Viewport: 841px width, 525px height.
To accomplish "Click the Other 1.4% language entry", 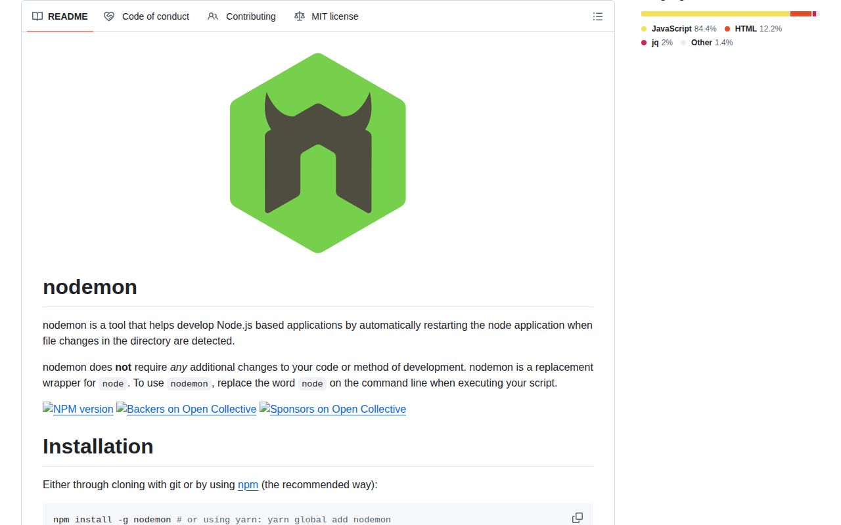I will [x=706, y=43].
